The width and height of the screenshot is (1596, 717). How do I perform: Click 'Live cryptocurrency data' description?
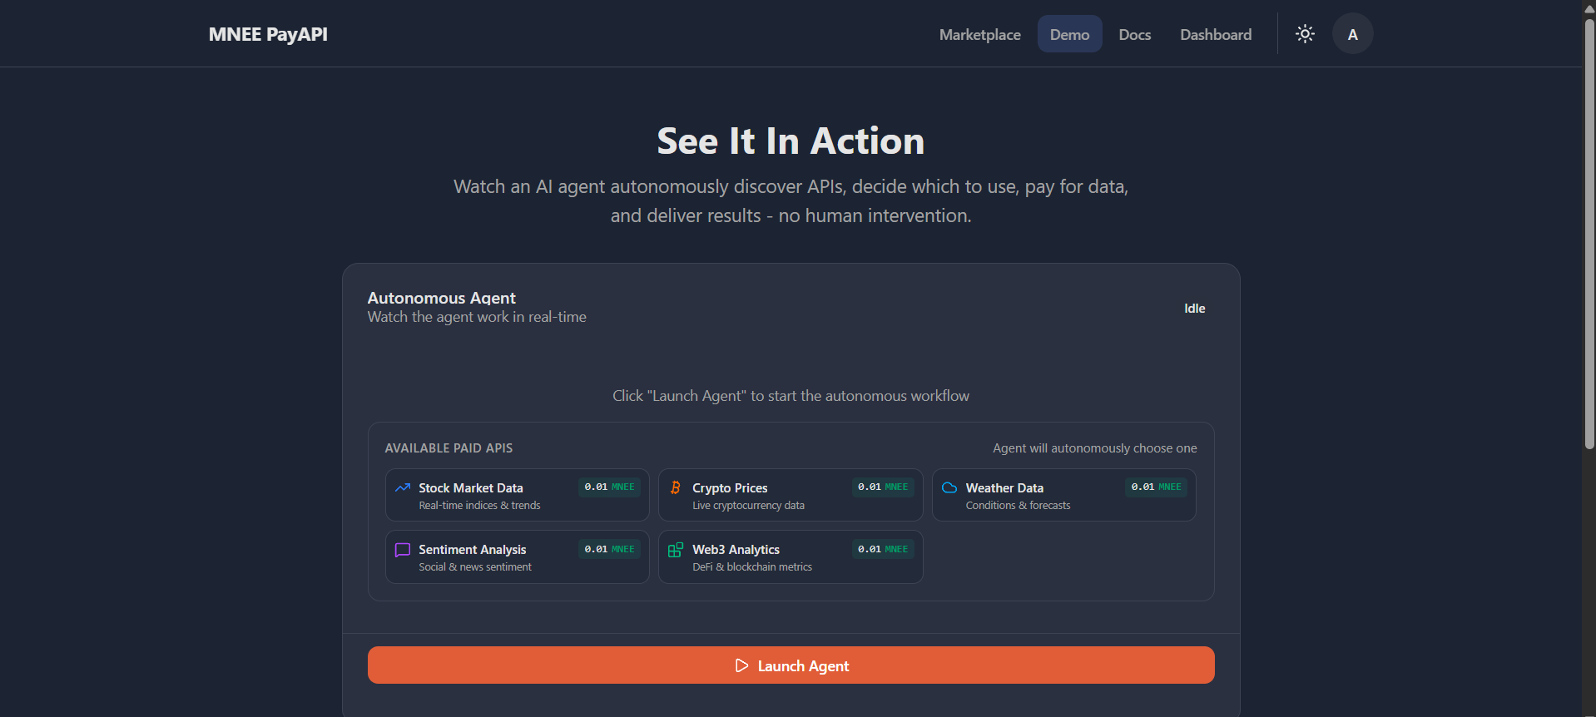[748, 506]
